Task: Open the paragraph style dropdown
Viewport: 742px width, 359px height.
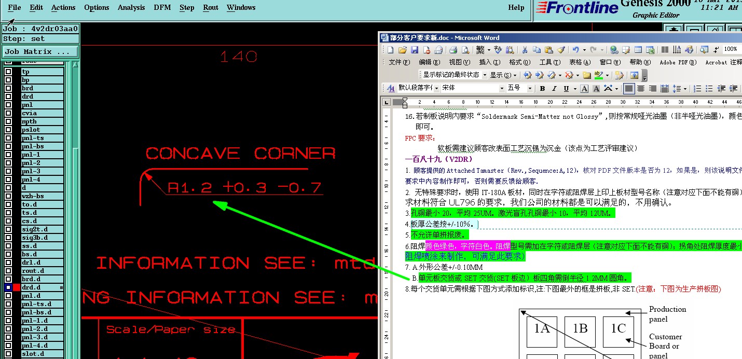Action: (437, 88)
